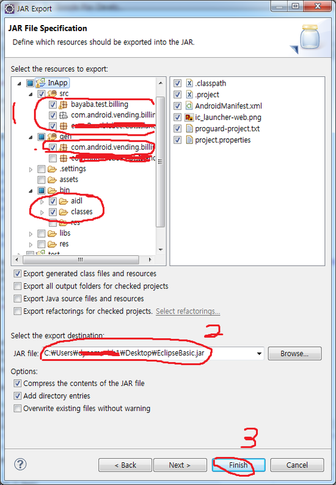Select the InApp project icon
The height and width of the screenshot is (485, 336).
(x=40, y=83)
